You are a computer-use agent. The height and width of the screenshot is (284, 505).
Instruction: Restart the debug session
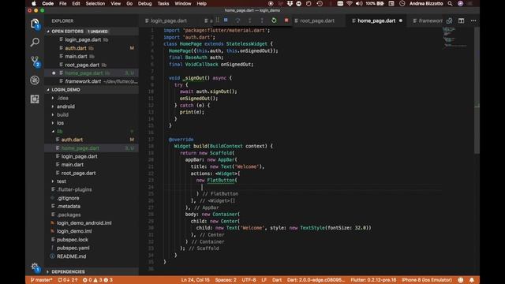click(274, 21)
